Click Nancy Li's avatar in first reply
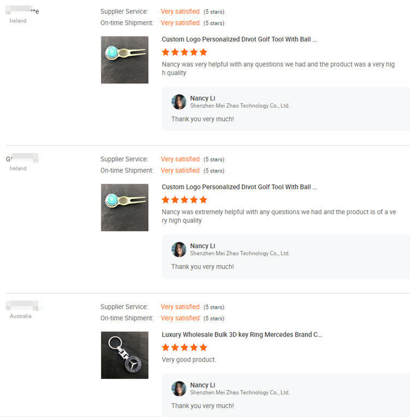 coord(179,102)
